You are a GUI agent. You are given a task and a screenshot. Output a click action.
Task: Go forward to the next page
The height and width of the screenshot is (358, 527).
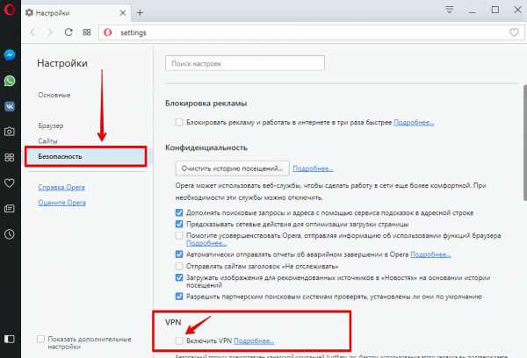click(x=50, y=32)
